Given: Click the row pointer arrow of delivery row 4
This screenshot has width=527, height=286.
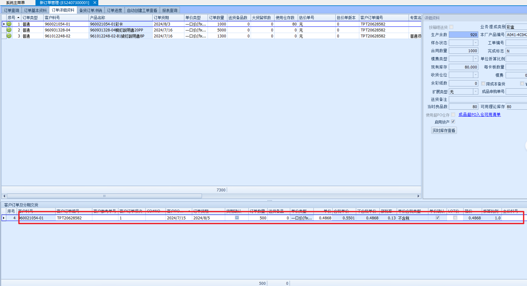Looking at the screenshot, I should point(4,218).
